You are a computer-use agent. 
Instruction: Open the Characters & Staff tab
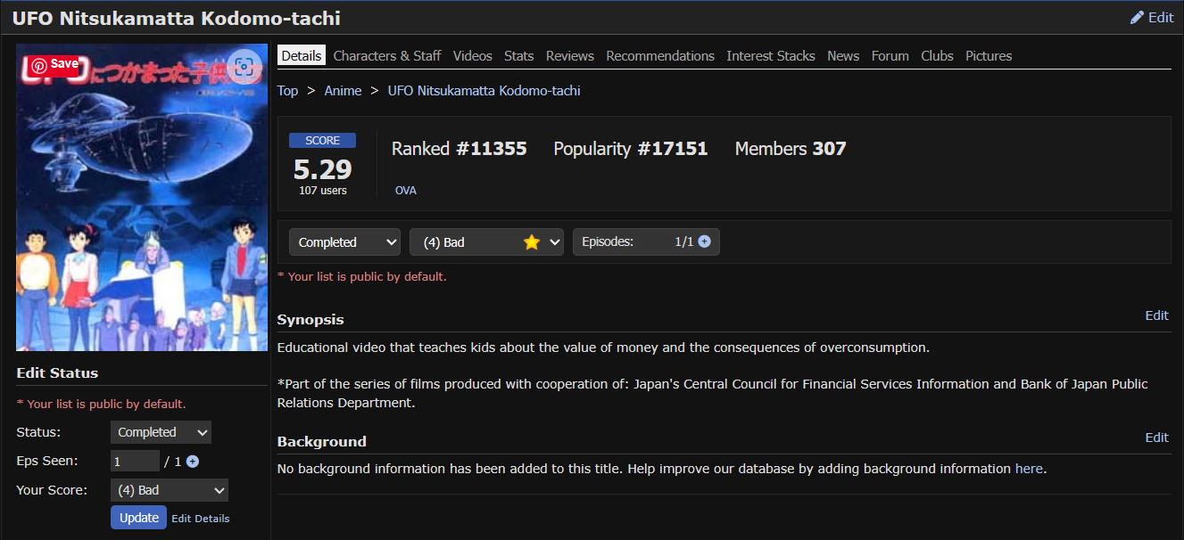[x=387, y=55]
